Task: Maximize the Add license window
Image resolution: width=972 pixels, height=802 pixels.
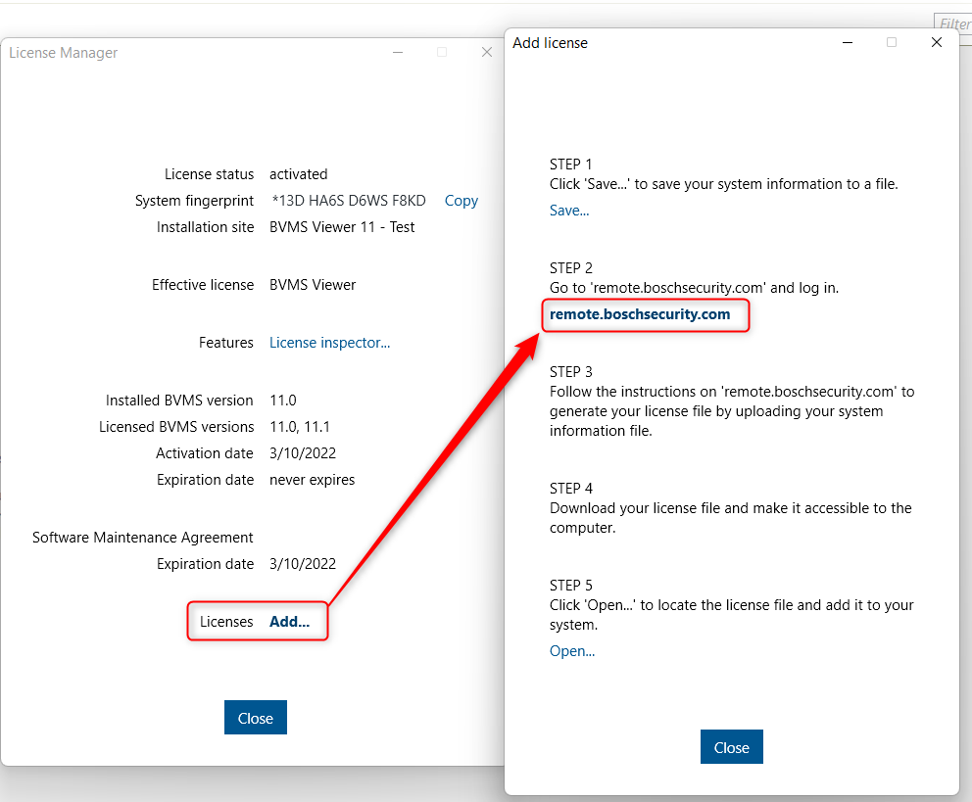Action: [892, 42]
